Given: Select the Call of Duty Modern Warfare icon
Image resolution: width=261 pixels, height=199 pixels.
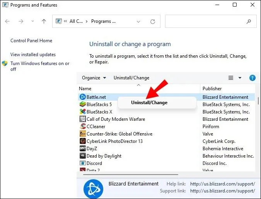Looking at the screenshot, I should click(x=83, y=119).
